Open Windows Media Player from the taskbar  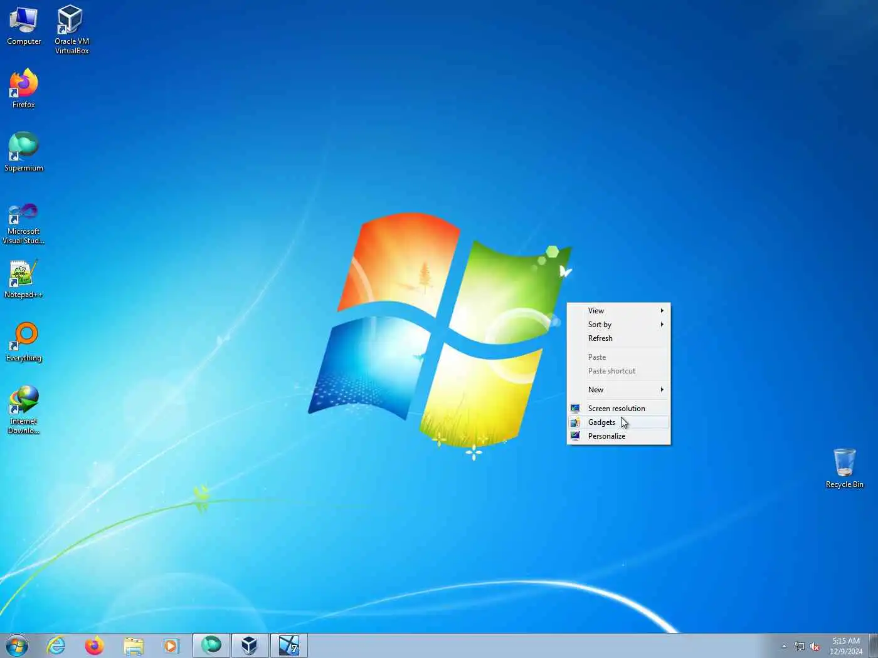(171, 645)
